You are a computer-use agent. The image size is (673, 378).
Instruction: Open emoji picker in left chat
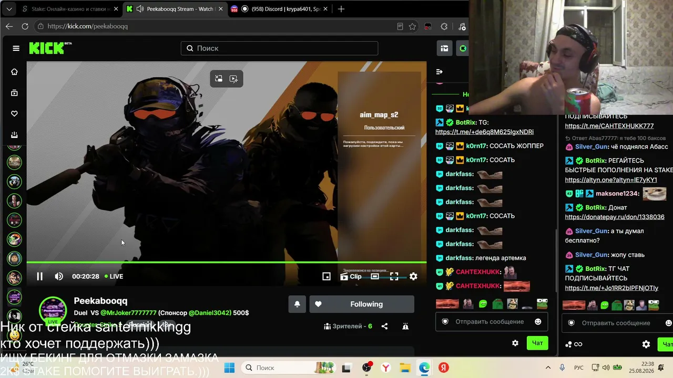tap(538, 321)
